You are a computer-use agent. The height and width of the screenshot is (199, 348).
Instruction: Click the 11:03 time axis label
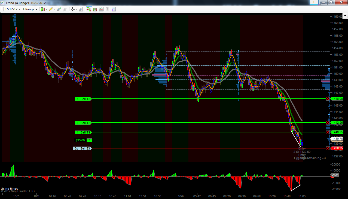click(x=302, y=196)
